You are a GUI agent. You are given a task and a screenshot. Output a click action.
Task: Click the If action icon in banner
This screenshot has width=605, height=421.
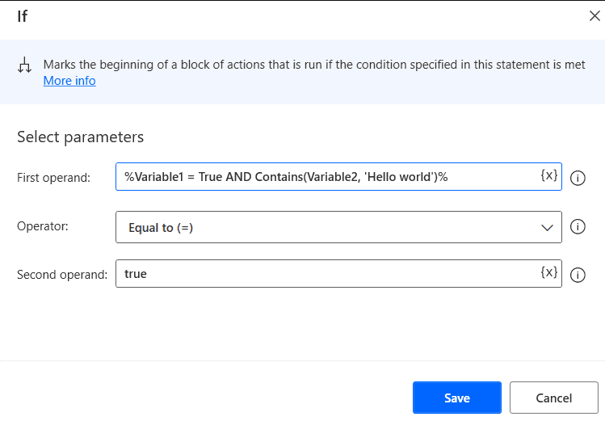click(24, 65)
